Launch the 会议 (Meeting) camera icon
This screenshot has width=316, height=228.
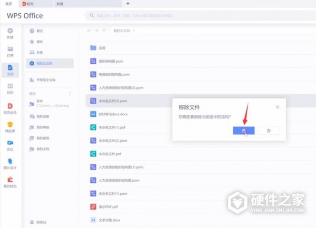point(10,143)
